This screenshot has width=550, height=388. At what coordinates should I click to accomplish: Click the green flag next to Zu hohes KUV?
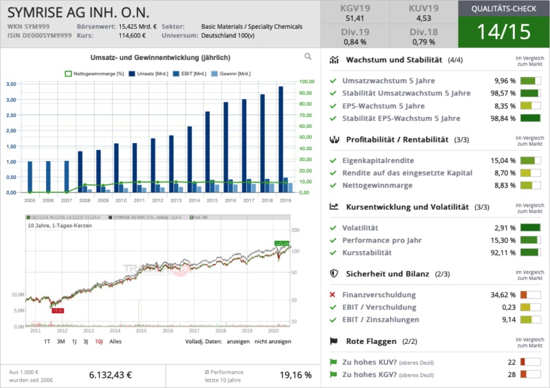click(333, 362)
